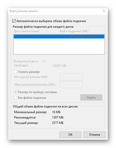Click the free space value '172937 МБ'

click(x=59, y=66)
